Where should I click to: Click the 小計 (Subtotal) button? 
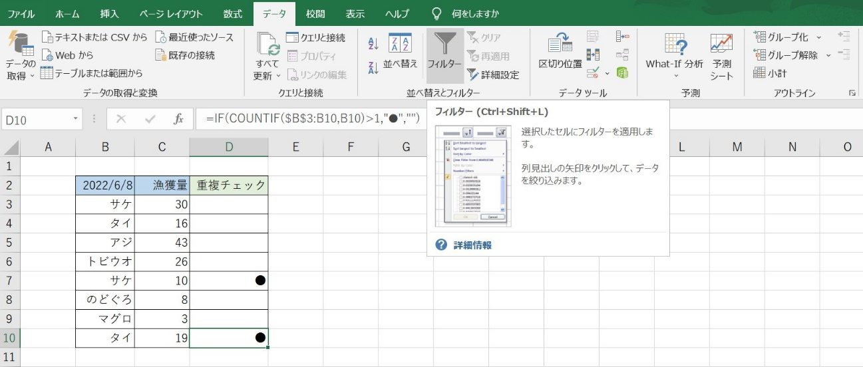click(x=770, y=73)
